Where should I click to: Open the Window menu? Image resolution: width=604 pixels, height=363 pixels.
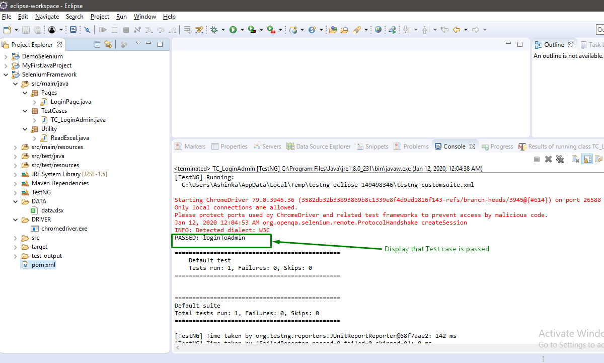click(145, 17)
